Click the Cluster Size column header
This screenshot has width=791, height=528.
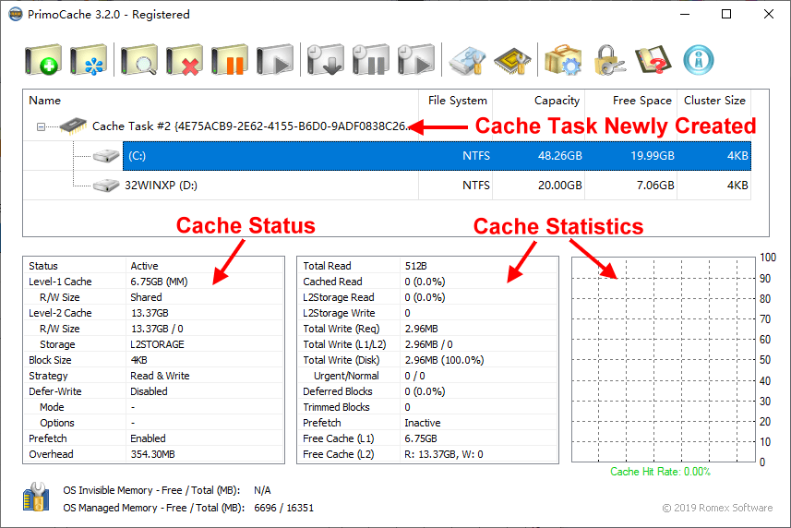713,101
